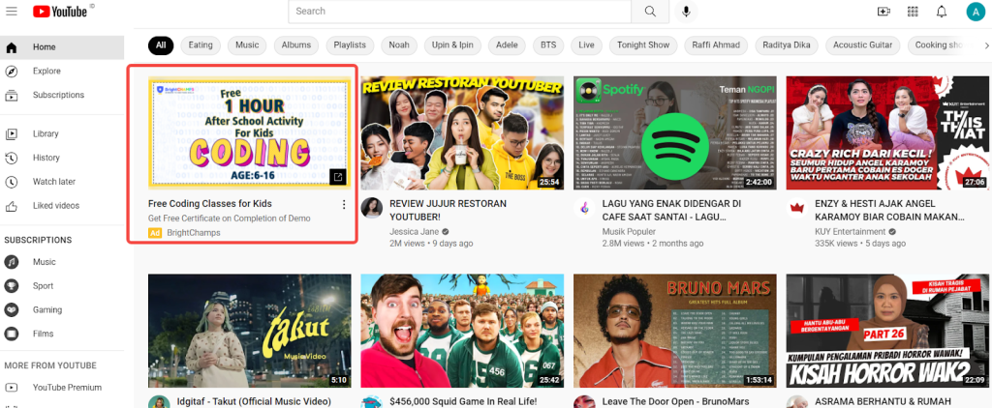Go to Home in sidebar
Viewport: 992px width, 408px height.
[62, 47]
